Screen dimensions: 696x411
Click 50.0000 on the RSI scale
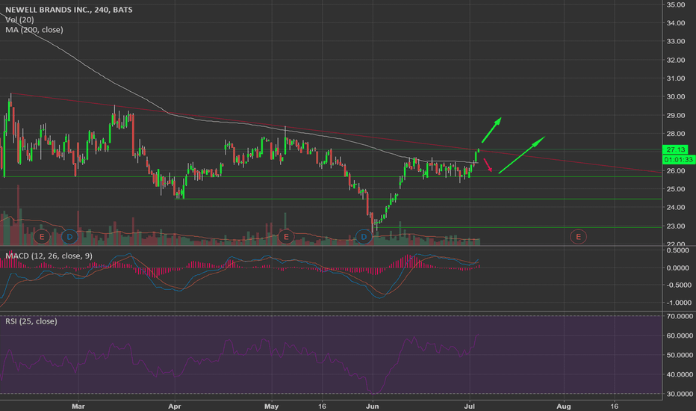[680, 356]
